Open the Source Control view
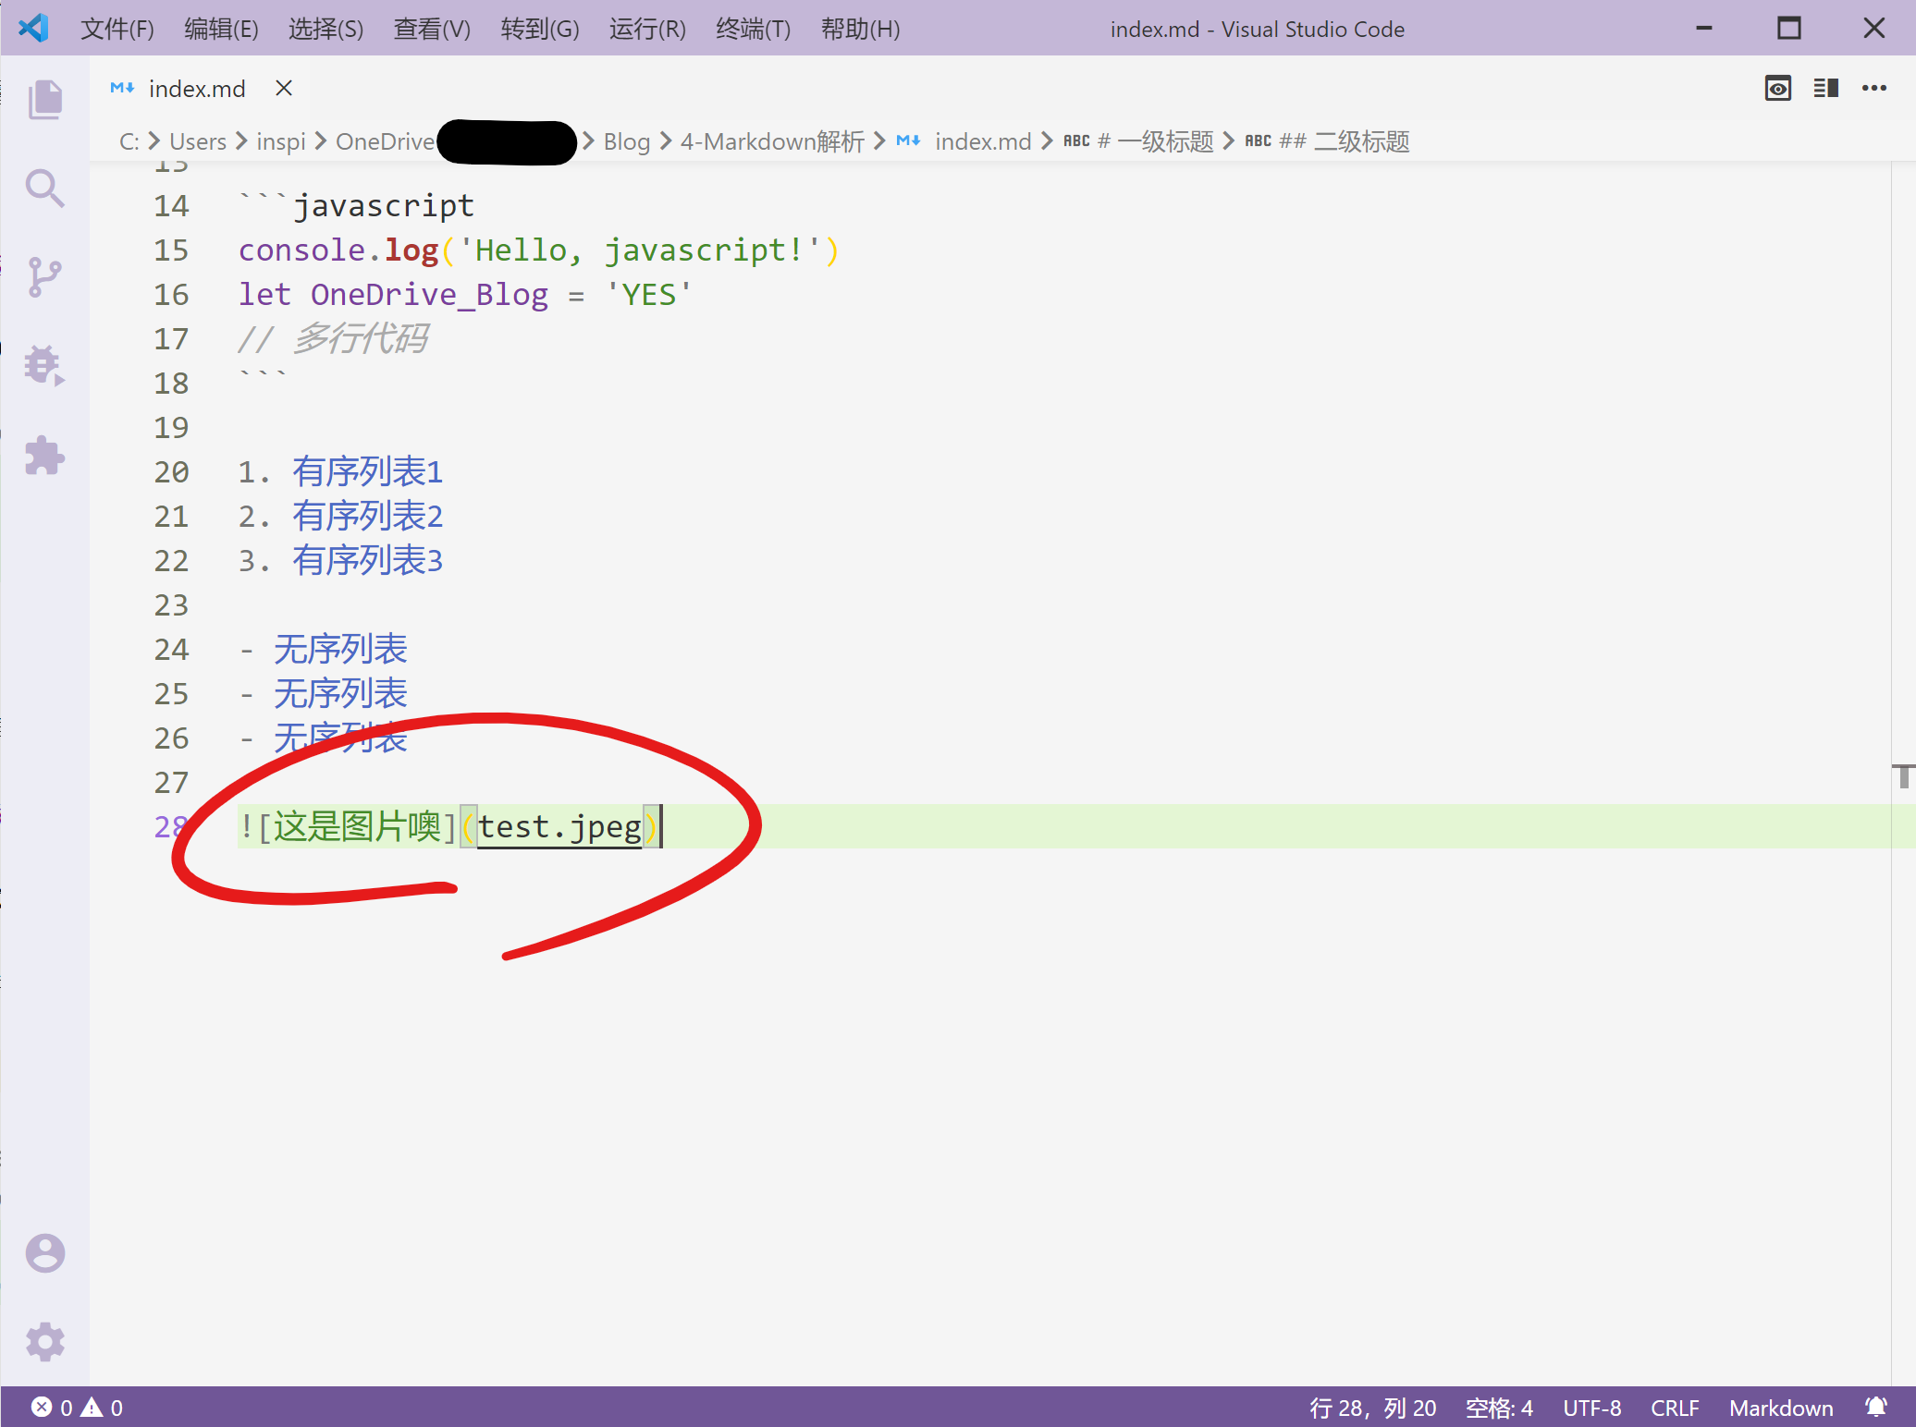Screen dimensions: 1916x1427 click(x=44, y=277)
